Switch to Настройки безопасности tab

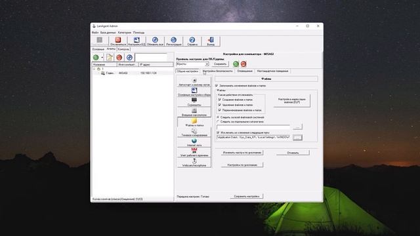click(217, 71)
